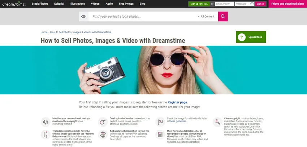
Task: Click the page heading How to Sell Photos
Action: pyautogui.click(x=113, y=41)
